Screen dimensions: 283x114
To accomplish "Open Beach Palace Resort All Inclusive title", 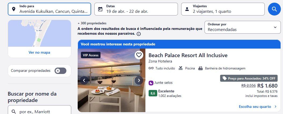I will pos(188,55).
